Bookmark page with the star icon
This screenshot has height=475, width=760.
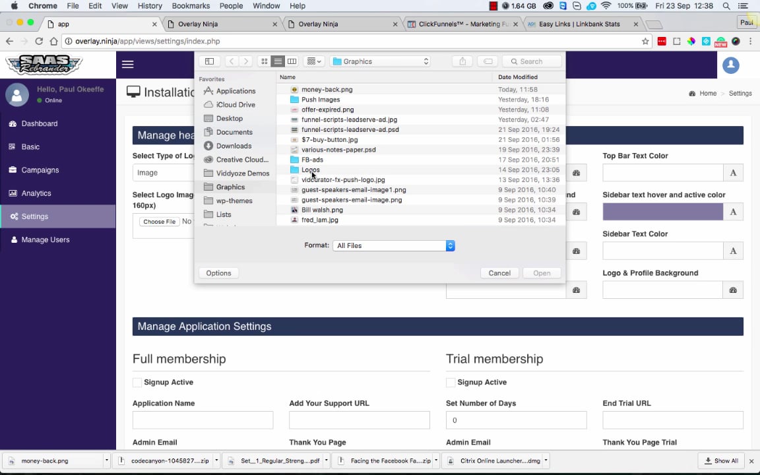coord(645,42)
